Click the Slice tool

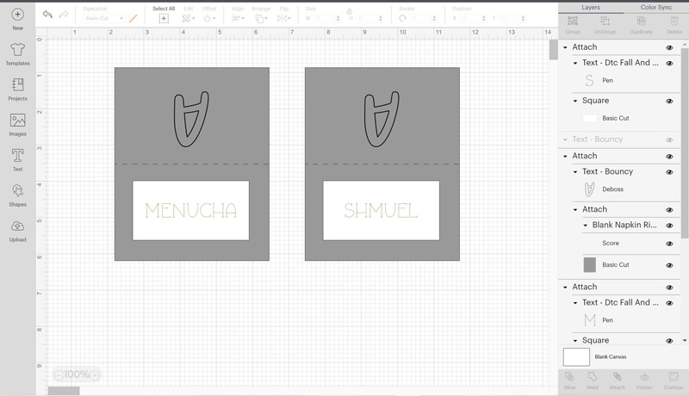pyautogui.click(x=569, y=381)
